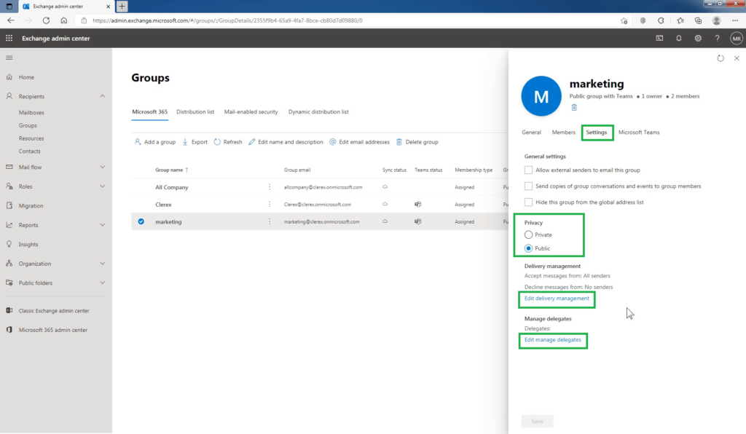Image resolution: width=746 pixels, height=434 pixels.
Task: Open Insights in the sidebar
Action: [28, 245]
